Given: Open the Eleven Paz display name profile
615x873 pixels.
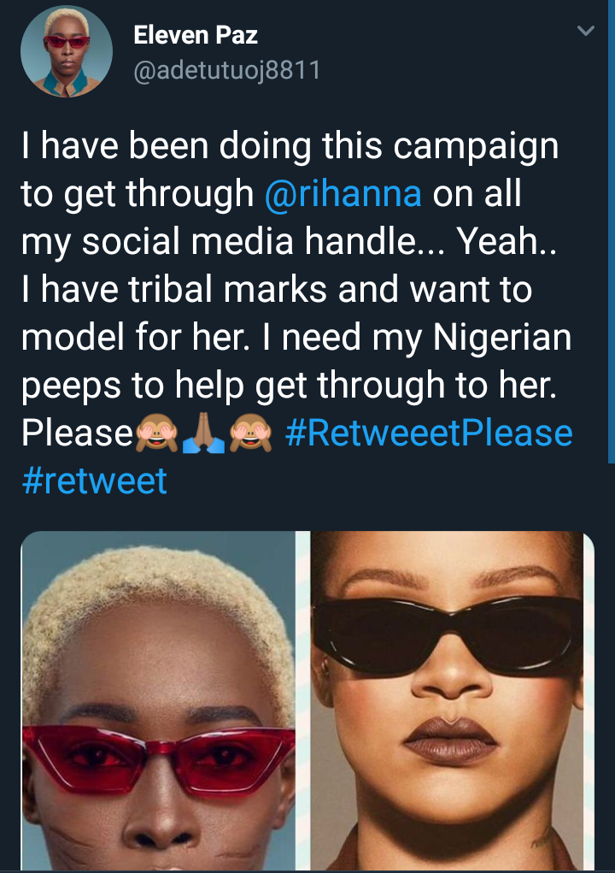Looking at the screenshot, I should (x=196, y=35).
